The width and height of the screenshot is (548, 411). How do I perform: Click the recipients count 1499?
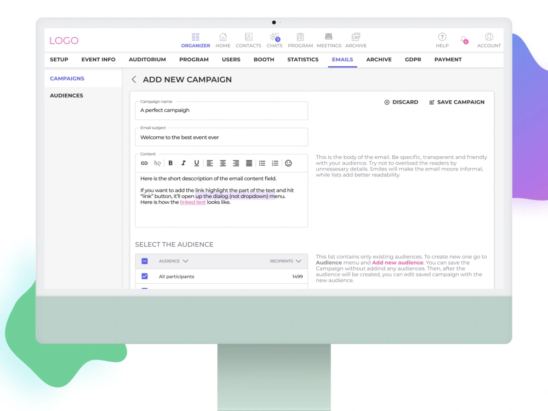pos(298,276)
